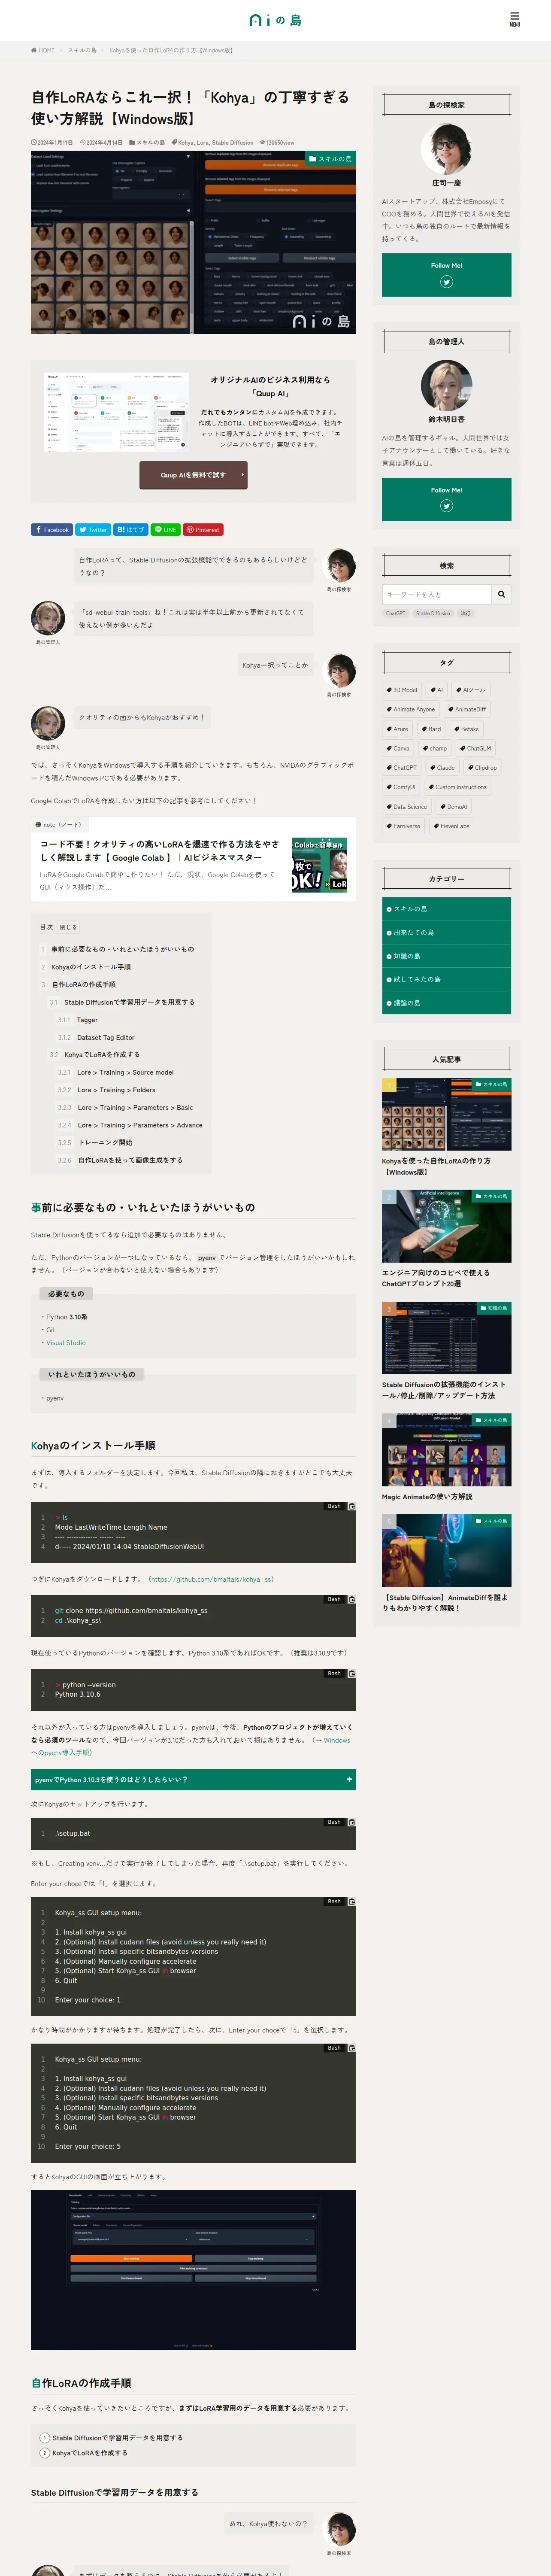Select the Stable Diffusion search suggestion chip

click(433, 613)
